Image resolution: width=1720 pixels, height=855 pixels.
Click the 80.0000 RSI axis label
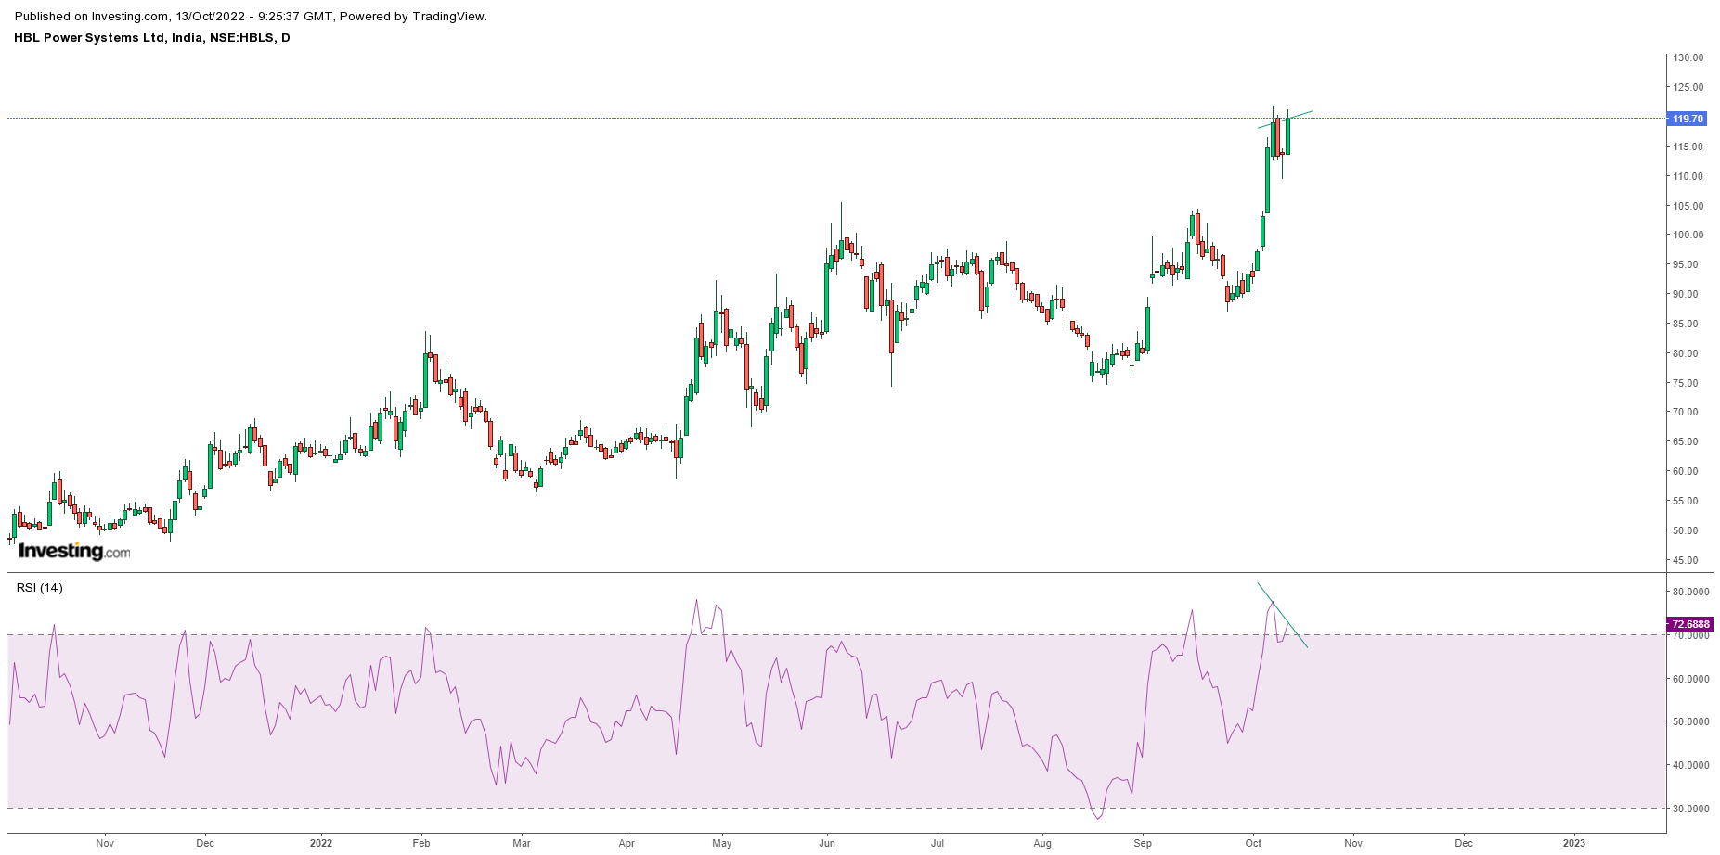(1690, 592)
